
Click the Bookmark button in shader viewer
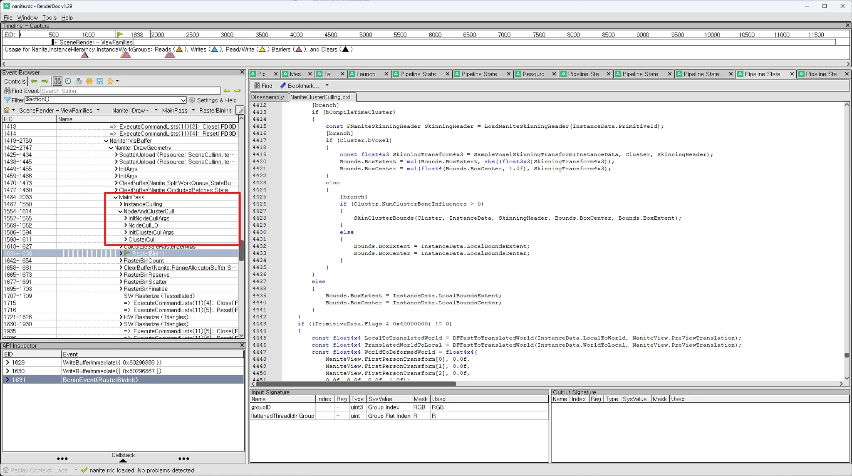(300, 86)
